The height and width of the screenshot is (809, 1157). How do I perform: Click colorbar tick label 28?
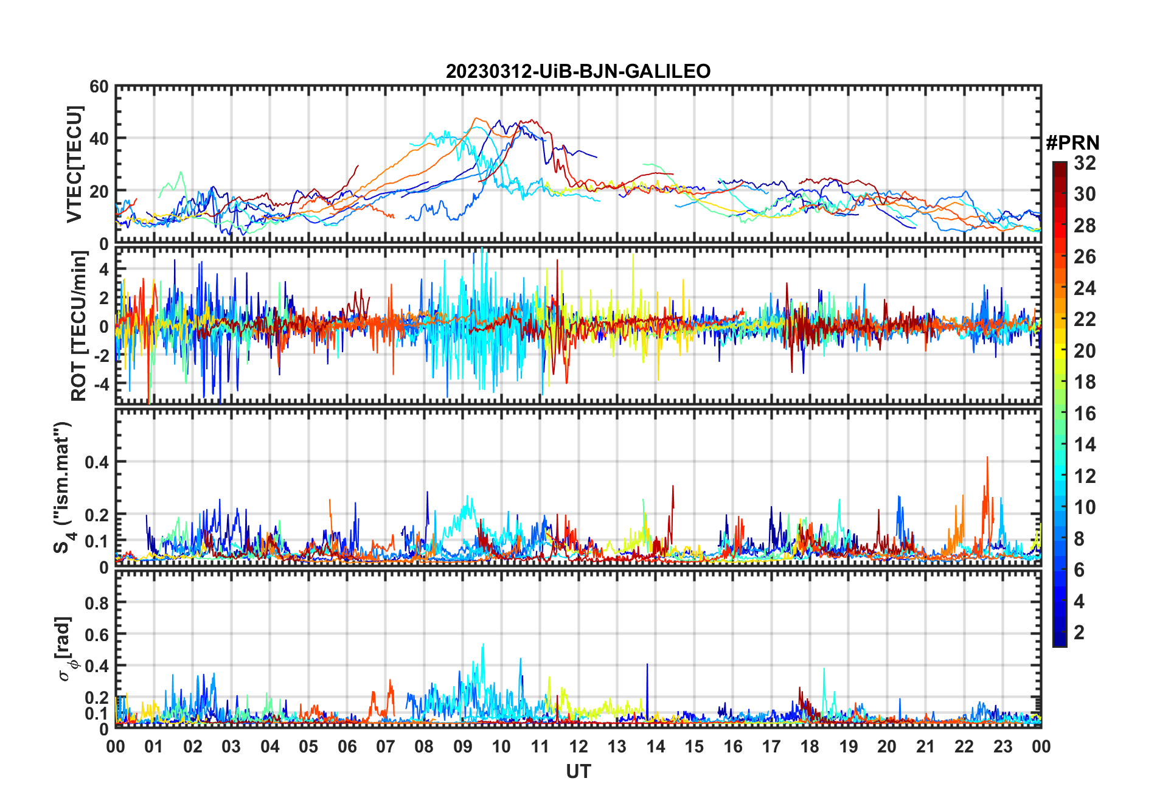coord(1085,226)
